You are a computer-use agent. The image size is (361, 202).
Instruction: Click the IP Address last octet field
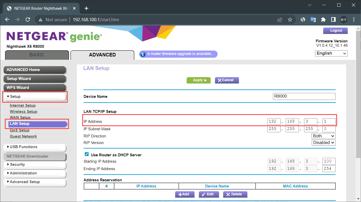[329, 122]
